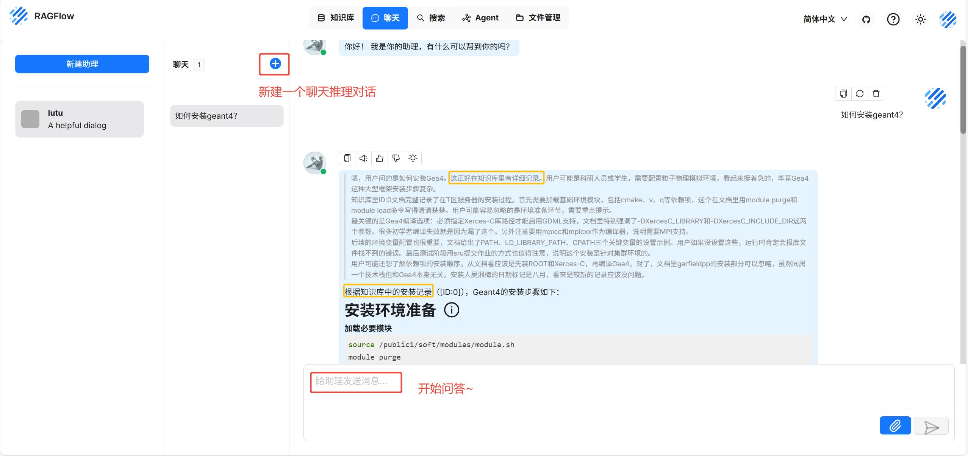Regenerate the answer to the geant4 question
968x456 pixels.
point(860,94)
